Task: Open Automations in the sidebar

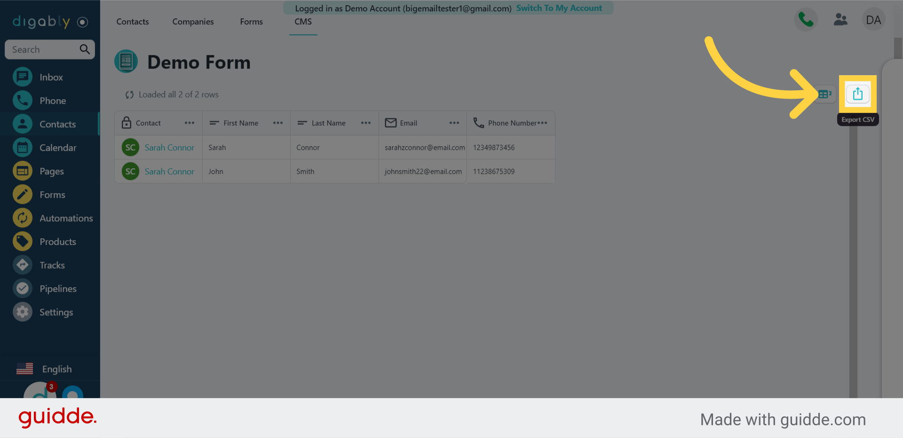Action: [50, 218]
